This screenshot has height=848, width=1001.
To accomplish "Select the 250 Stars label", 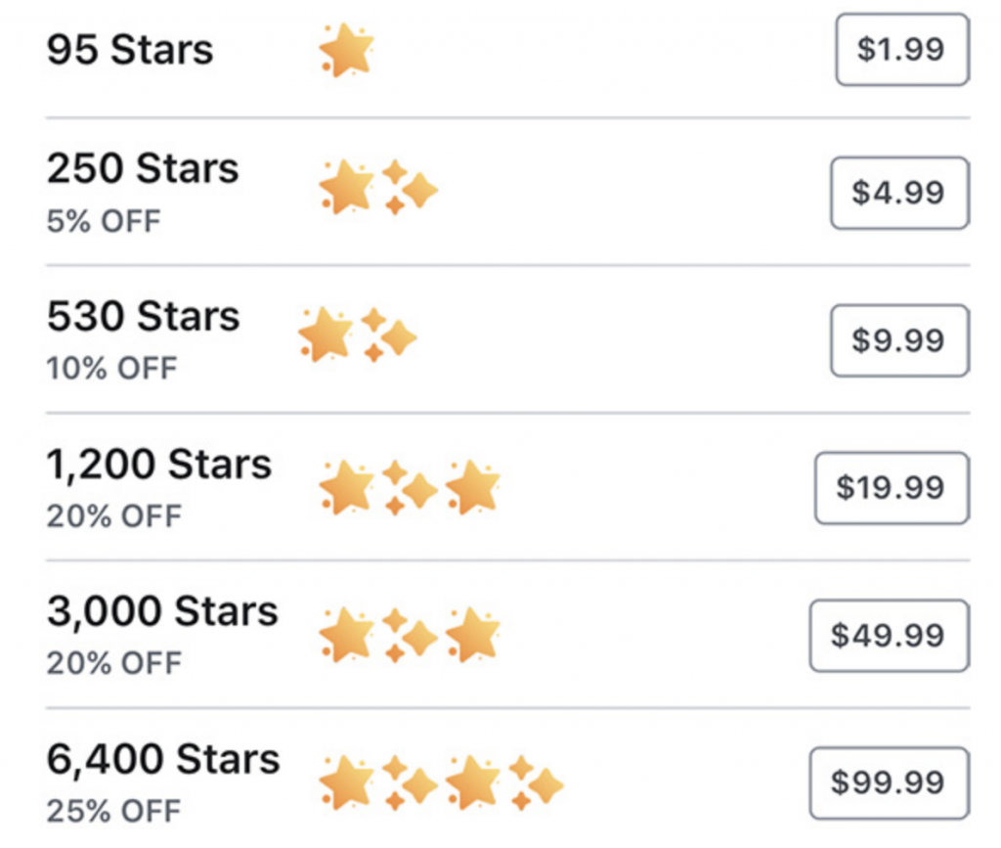I will click(143, 168).
